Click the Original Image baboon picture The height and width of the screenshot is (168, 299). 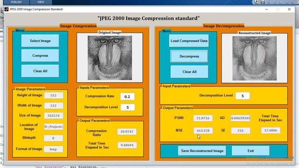pos(110,58)
